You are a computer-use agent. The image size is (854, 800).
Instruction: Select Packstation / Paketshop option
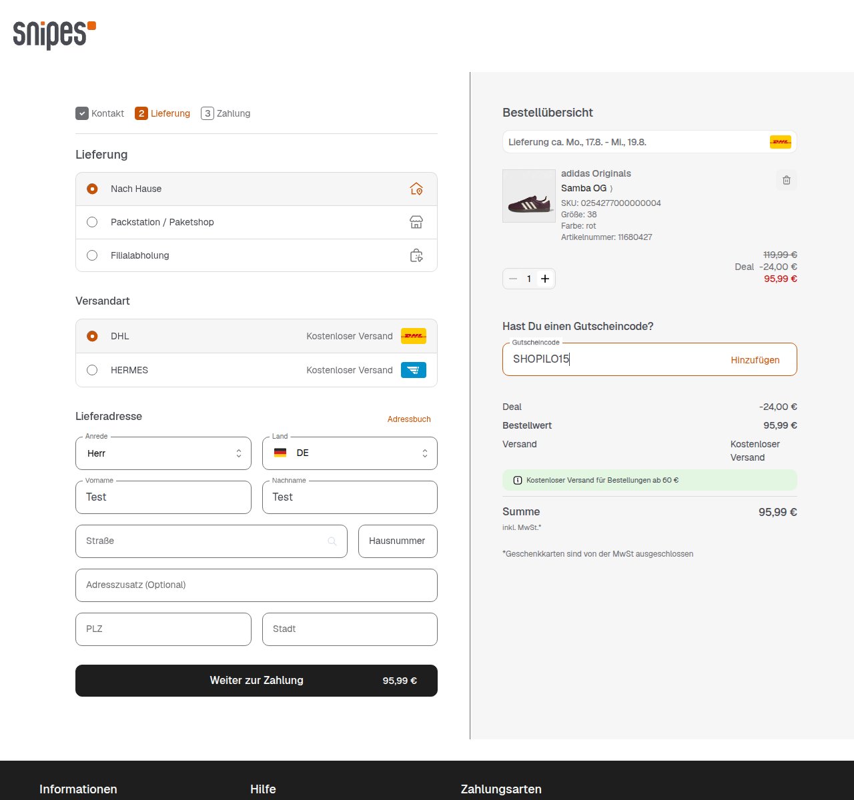tap(256, 222)
